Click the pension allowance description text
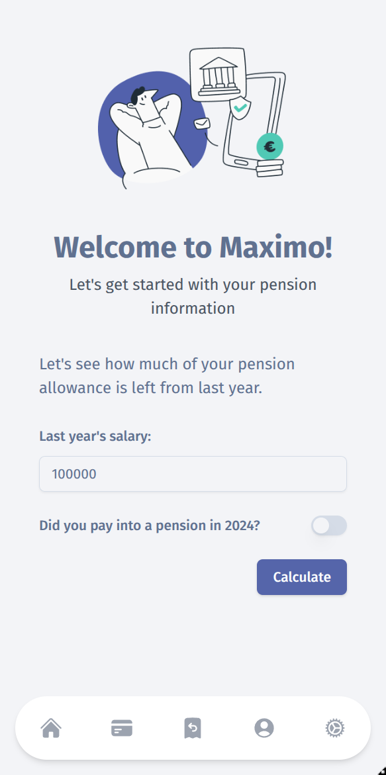386x775 pixels. (x=167, y=375)
